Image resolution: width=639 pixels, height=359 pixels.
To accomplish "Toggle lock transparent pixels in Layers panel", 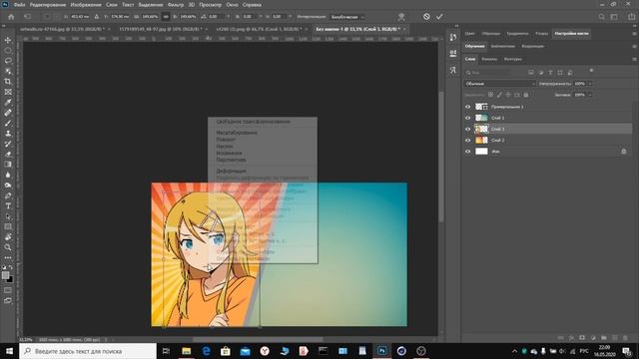I will click(x=490, y=95).
